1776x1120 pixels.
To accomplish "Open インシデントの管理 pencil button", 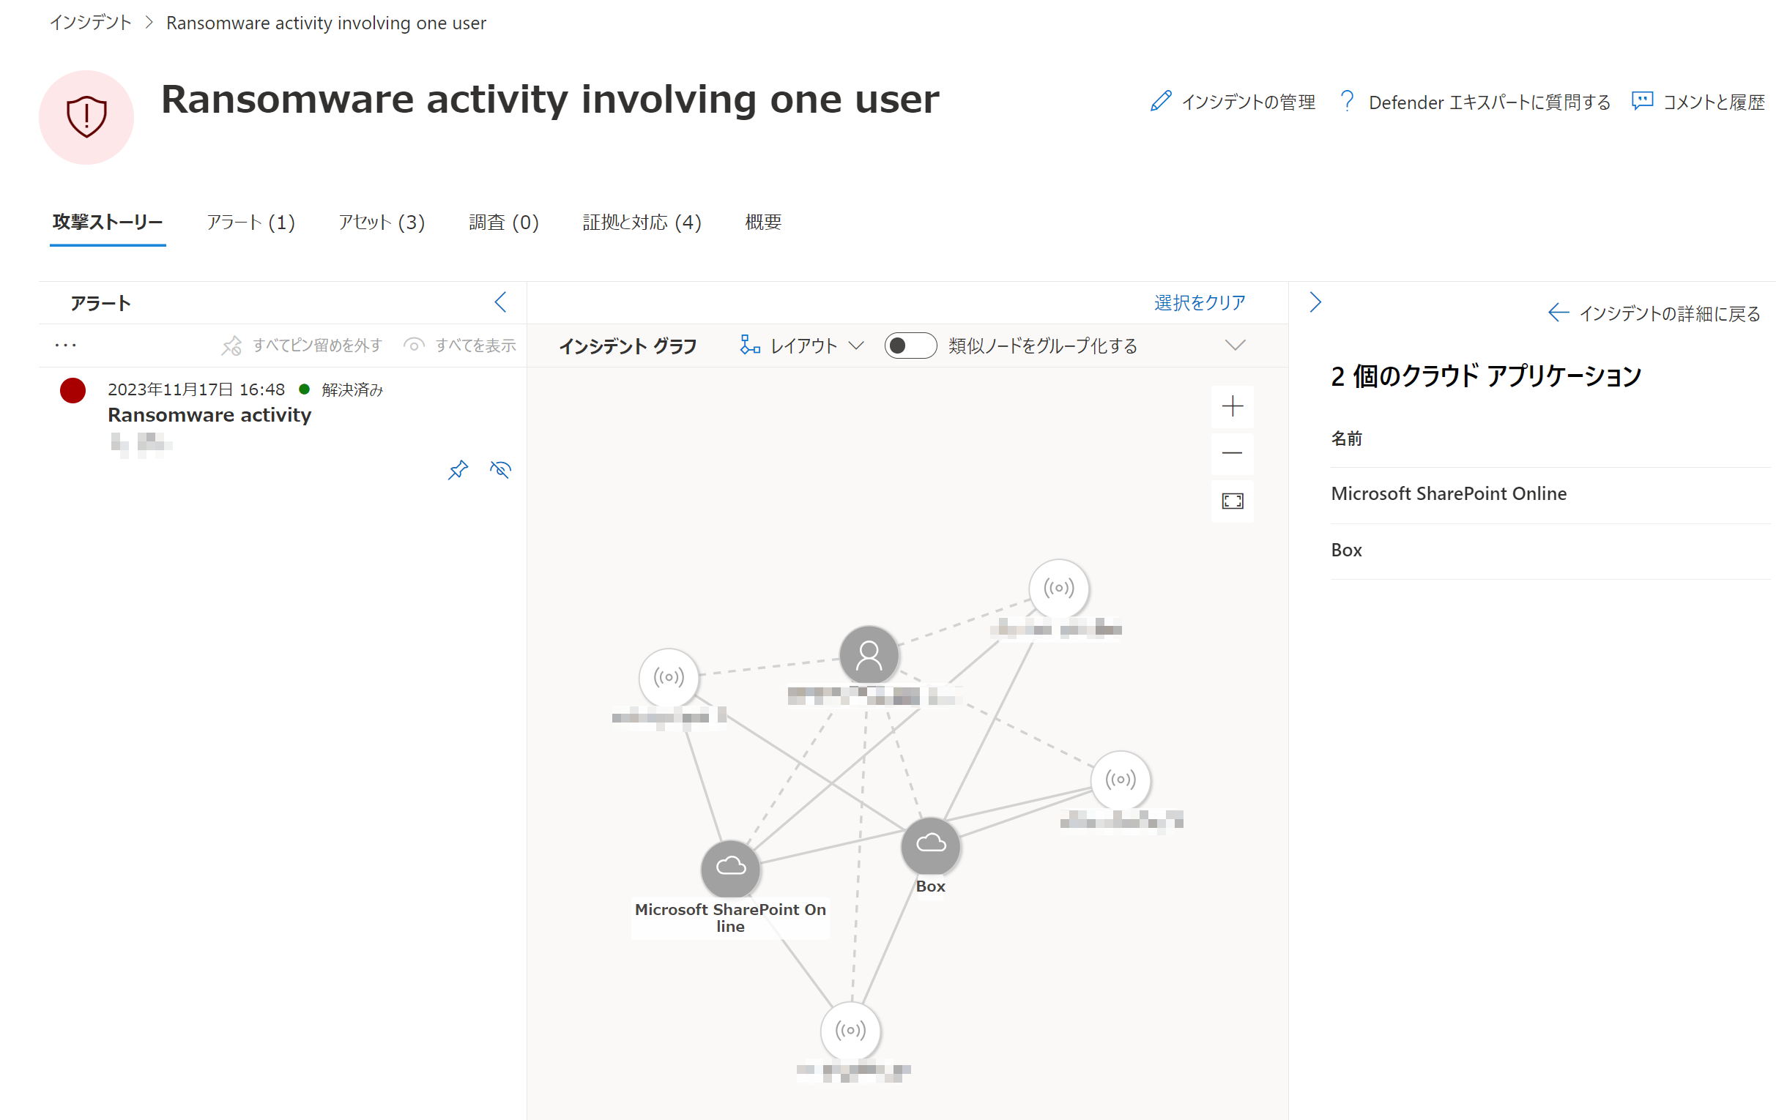I will [1233, 102].
